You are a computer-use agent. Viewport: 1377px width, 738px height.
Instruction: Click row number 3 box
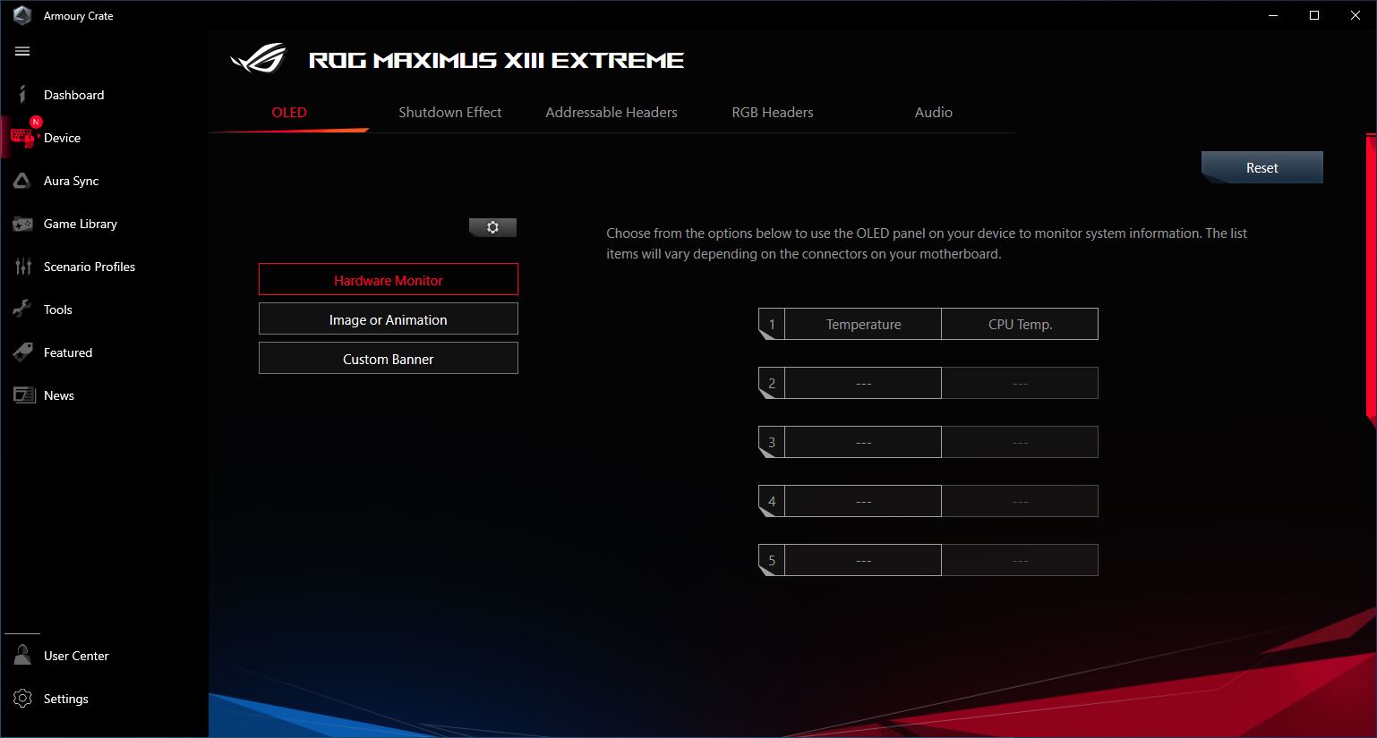772,442
